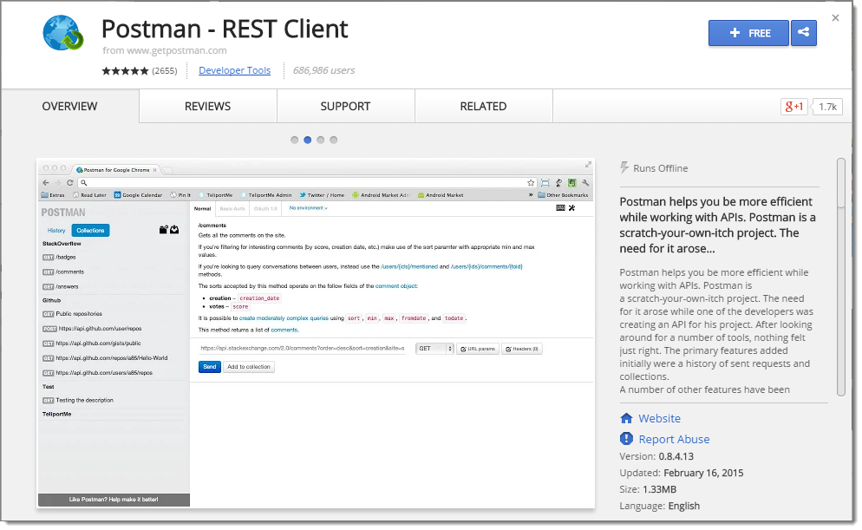Open the SUPPORT tab
862x530 pixels.
pyautogui.click(x=346, y=106)
